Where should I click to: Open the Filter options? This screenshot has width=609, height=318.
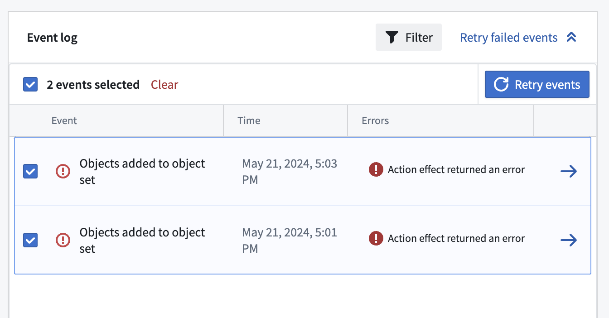pos(409,37)
